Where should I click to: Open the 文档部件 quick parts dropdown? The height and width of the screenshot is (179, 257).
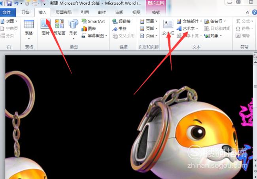pyautogui.click(x=189, y=21)
